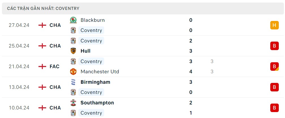
Task: Click Birmingham's score of 3
Action: (x=191, y=82)
